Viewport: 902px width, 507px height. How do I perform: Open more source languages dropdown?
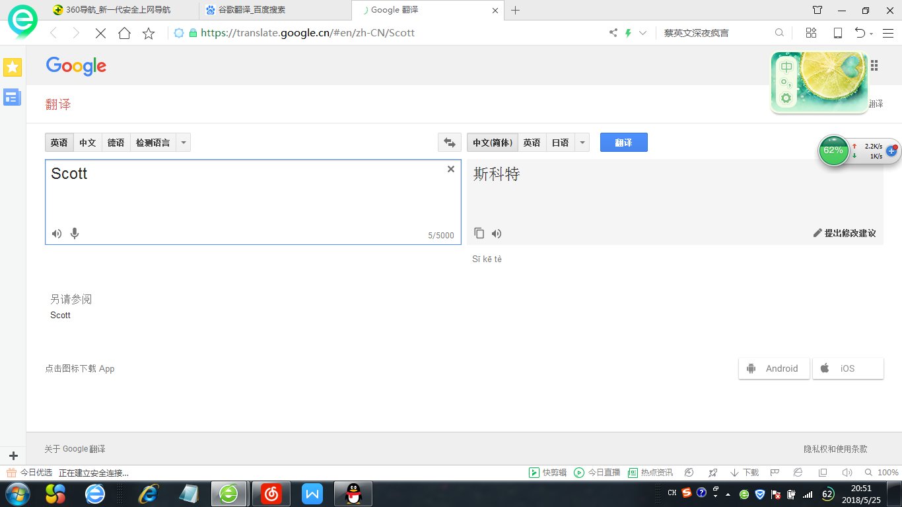(183, 142)
